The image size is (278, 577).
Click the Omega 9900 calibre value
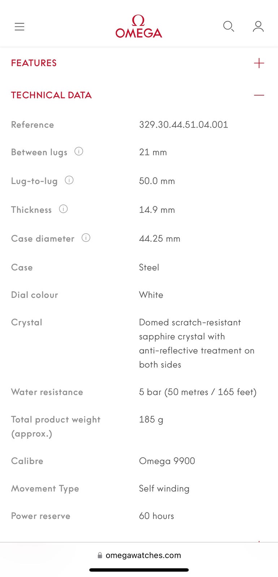tap(167, 461)
